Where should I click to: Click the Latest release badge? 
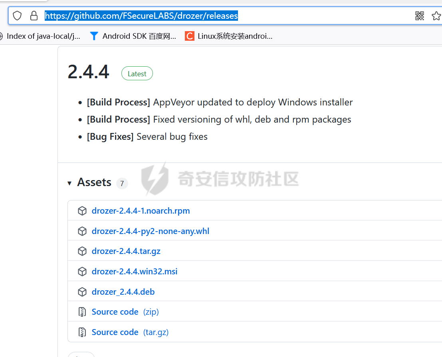(137, 73)
